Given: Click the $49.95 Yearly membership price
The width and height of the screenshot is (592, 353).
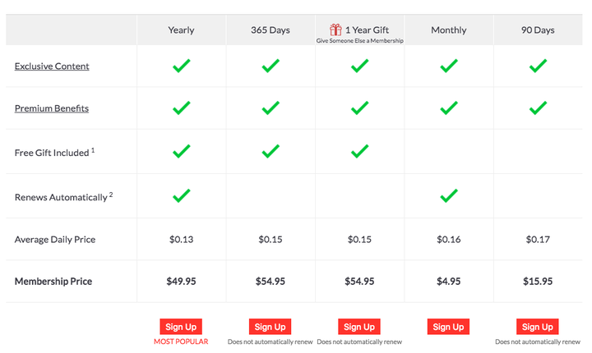Looking at the screenshot, I should click(x=181, y=282).
